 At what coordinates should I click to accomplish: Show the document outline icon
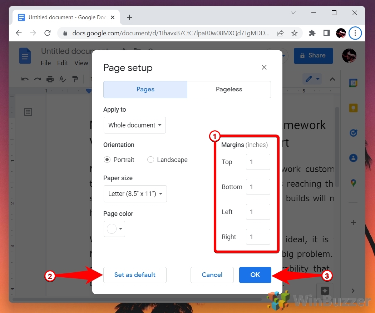coord(28,112)
